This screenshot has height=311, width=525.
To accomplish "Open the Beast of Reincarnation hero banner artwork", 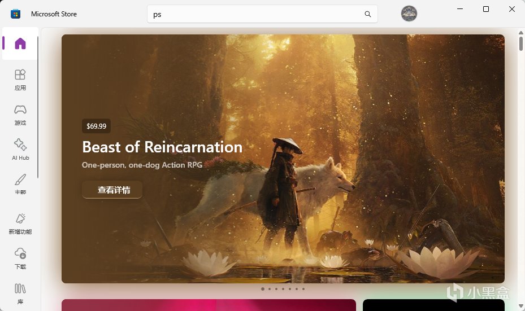I will (283, 159).
